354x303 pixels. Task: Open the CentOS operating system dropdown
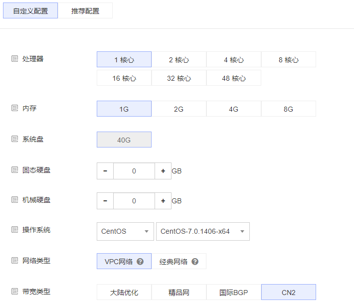pyautogui.click(x=125, y=231)
